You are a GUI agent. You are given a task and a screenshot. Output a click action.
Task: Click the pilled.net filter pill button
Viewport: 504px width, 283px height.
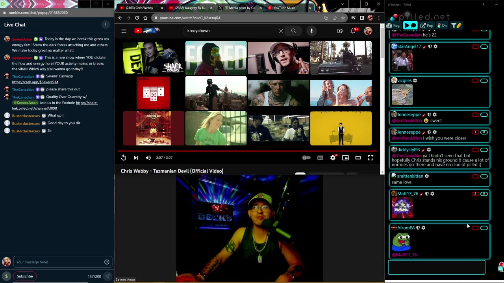coord(456,26)
